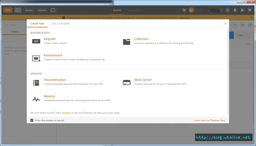256x146 pixels.
Task: Click the Environment title link
Action: [53, 55]
